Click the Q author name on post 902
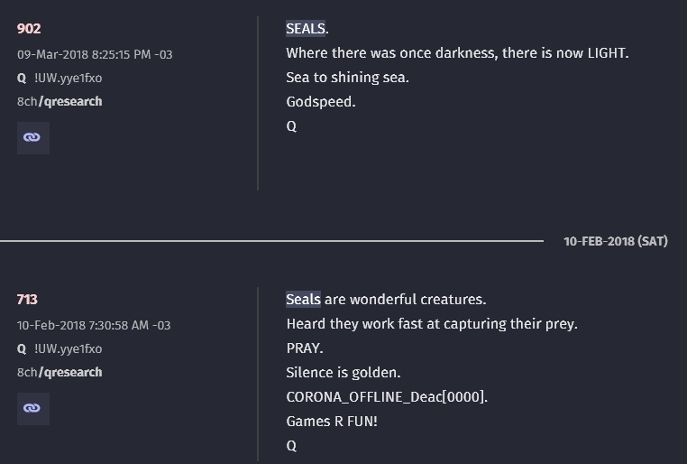The image size is (687, 464). tap(22, 78)
